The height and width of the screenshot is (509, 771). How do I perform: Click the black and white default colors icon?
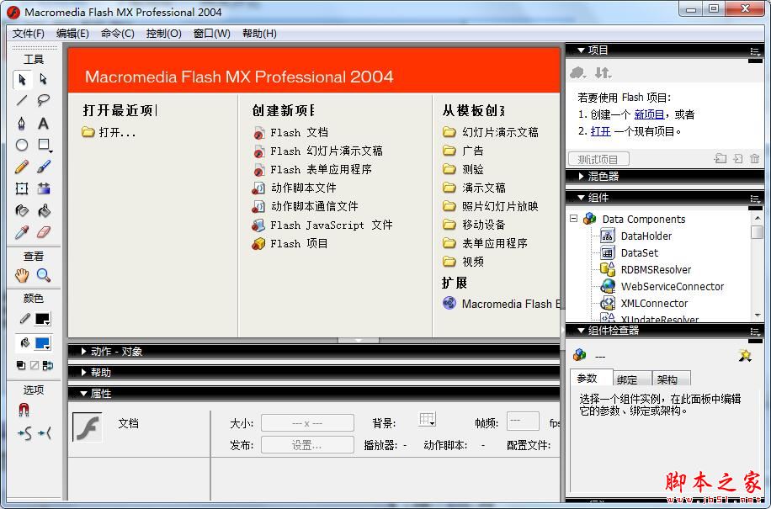(21, 365)
